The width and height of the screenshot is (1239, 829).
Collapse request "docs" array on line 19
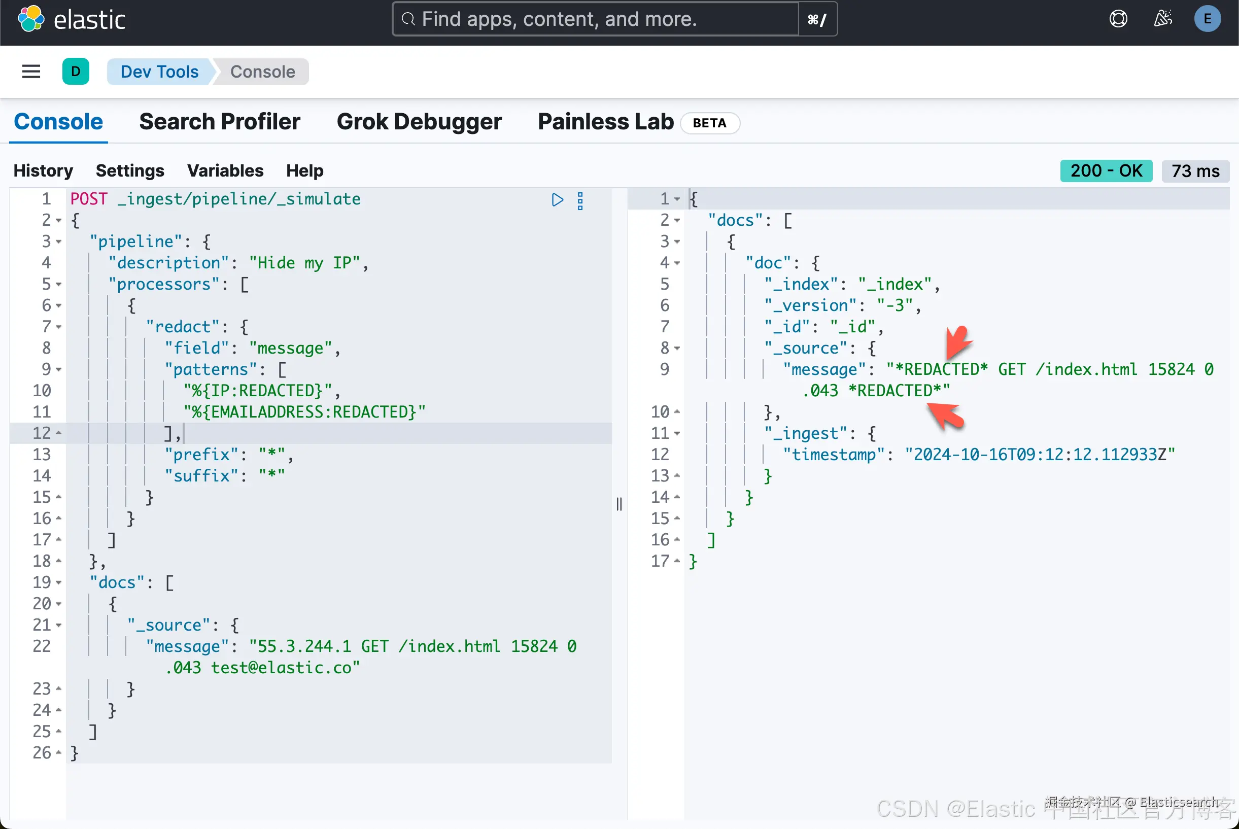(59, 582)
